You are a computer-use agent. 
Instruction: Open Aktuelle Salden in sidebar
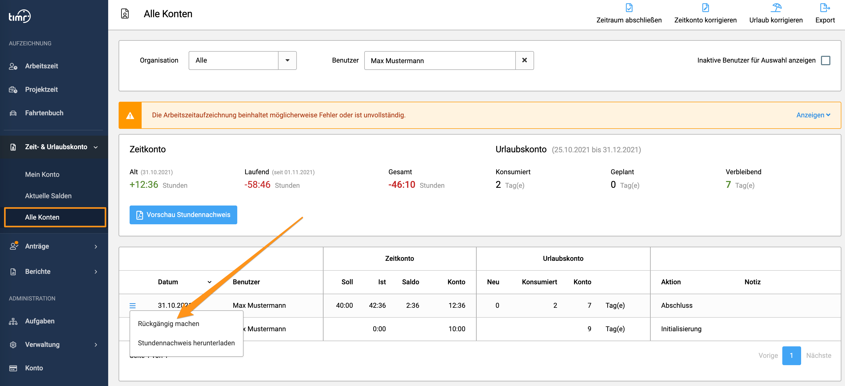click(x=48, y=196)
